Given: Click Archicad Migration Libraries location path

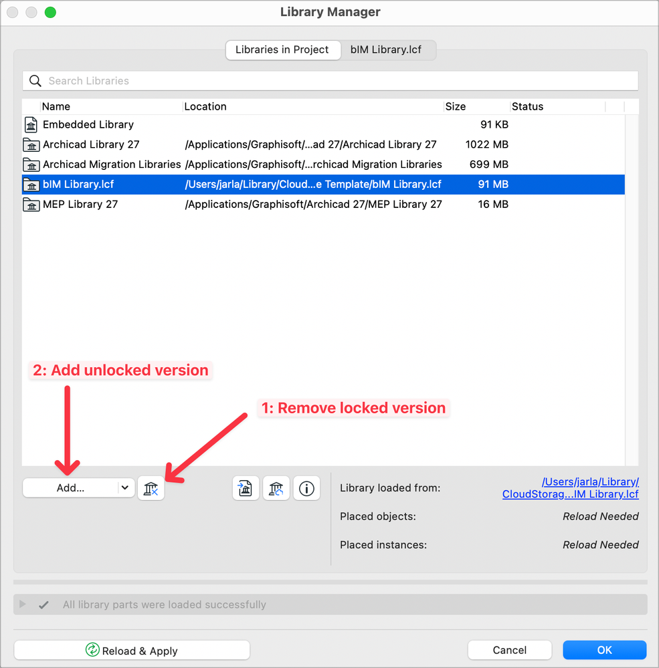Looking at the screenshot, I should coord(313,164).
